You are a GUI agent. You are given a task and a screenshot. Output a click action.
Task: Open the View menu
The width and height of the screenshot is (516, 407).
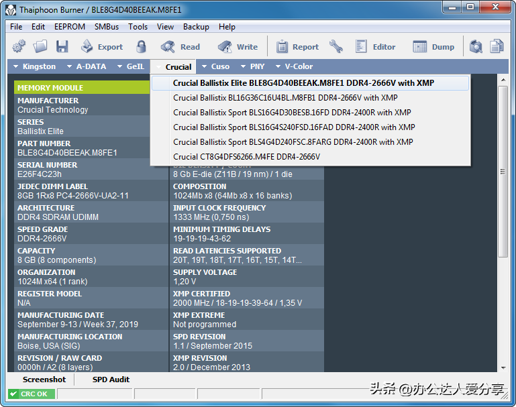(165, 27)
